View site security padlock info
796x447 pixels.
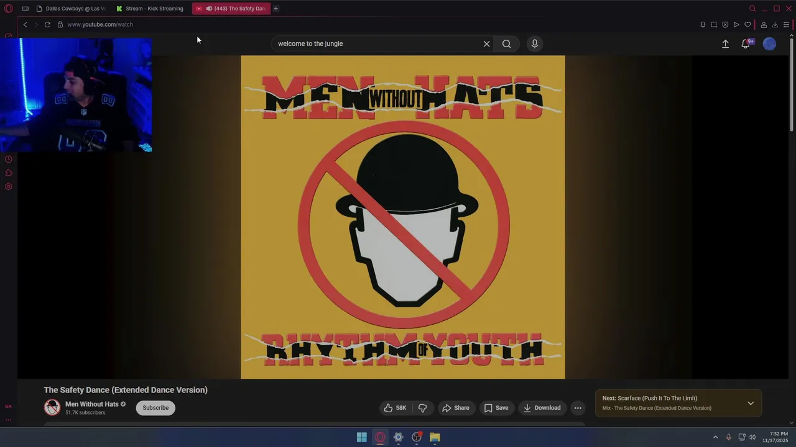pos(60,24)
